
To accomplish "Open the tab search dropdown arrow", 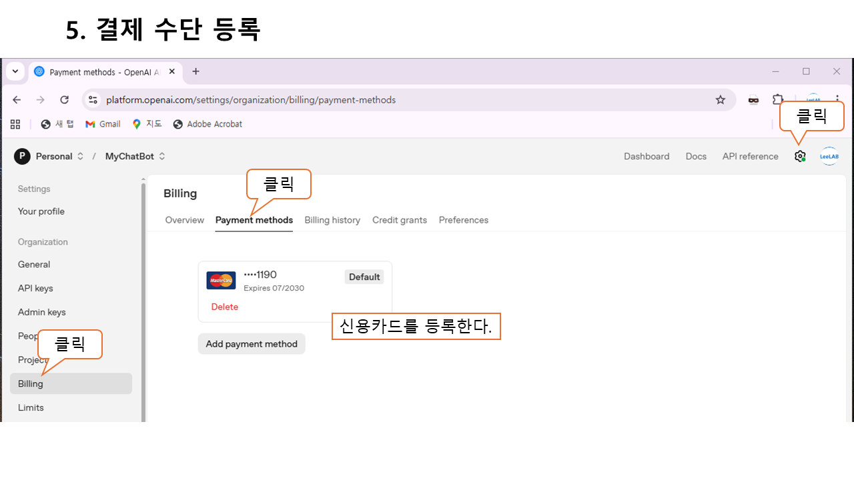I will pos(15,71).
